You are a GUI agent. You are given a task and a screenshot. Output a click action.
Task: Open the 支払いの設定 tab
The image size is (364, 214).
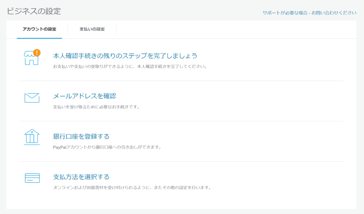click(92, 29)
